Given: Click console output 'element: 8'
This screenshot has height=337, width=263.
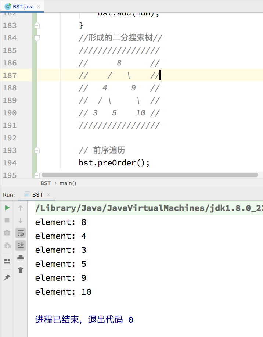Looking at the screenshot, I should (61, 222).
